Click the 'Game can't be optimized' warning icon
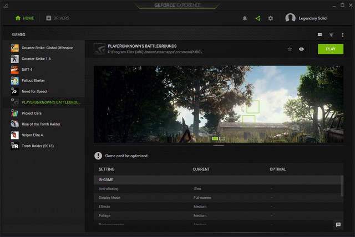Viewport: 355px width, 237px height. pos(98,156)
